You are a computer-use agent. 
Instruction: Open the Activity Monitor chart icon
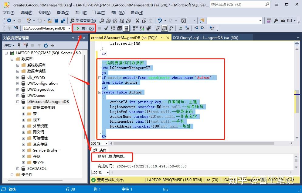coord(184,20)
